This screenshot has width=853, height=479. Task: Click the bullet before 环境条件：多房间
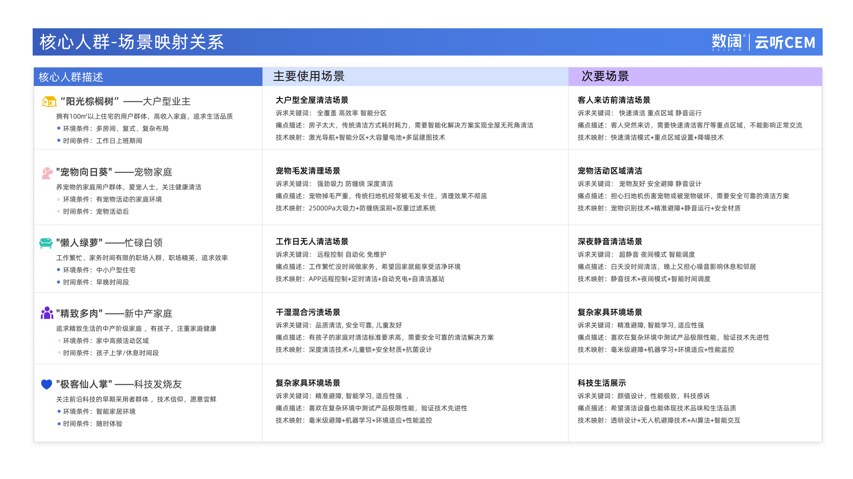click(59, 128)
